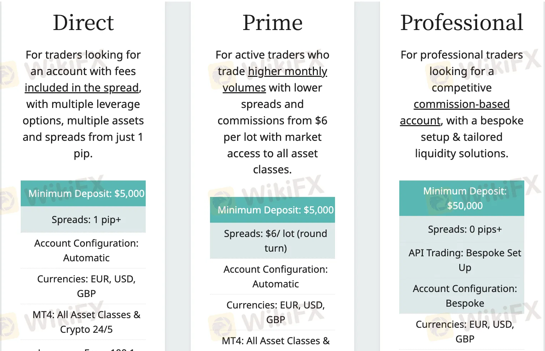Image resolution: width=545 pixels, height=351 pixels.
Task: Click the "included in the spread" link
Action: coord(82,88)
